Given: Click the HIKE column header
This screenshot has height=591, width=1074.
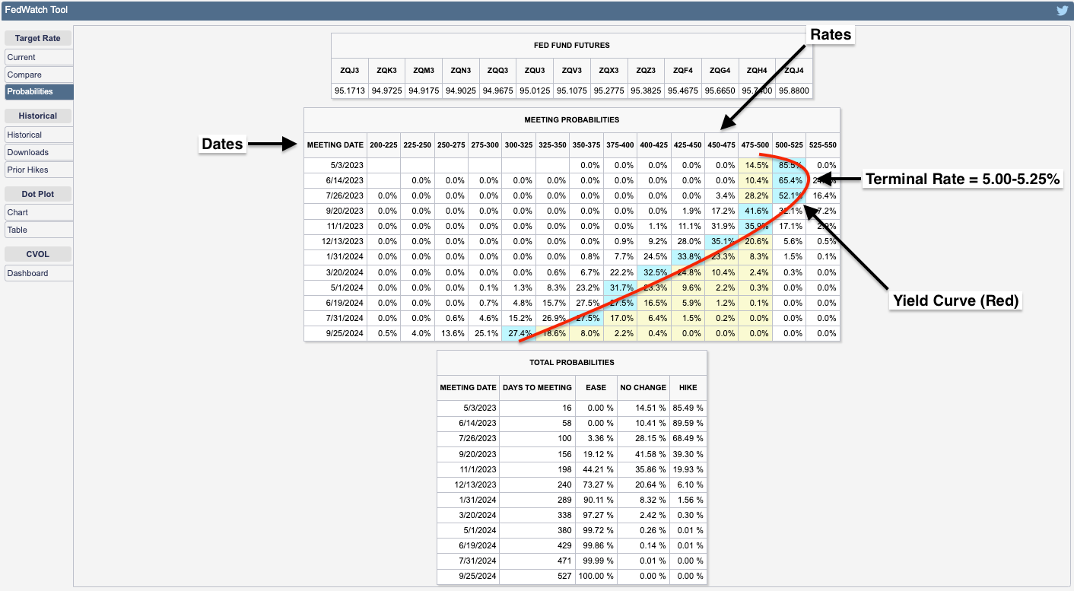Looking at the screenshot, I should [x=688, y=387].
